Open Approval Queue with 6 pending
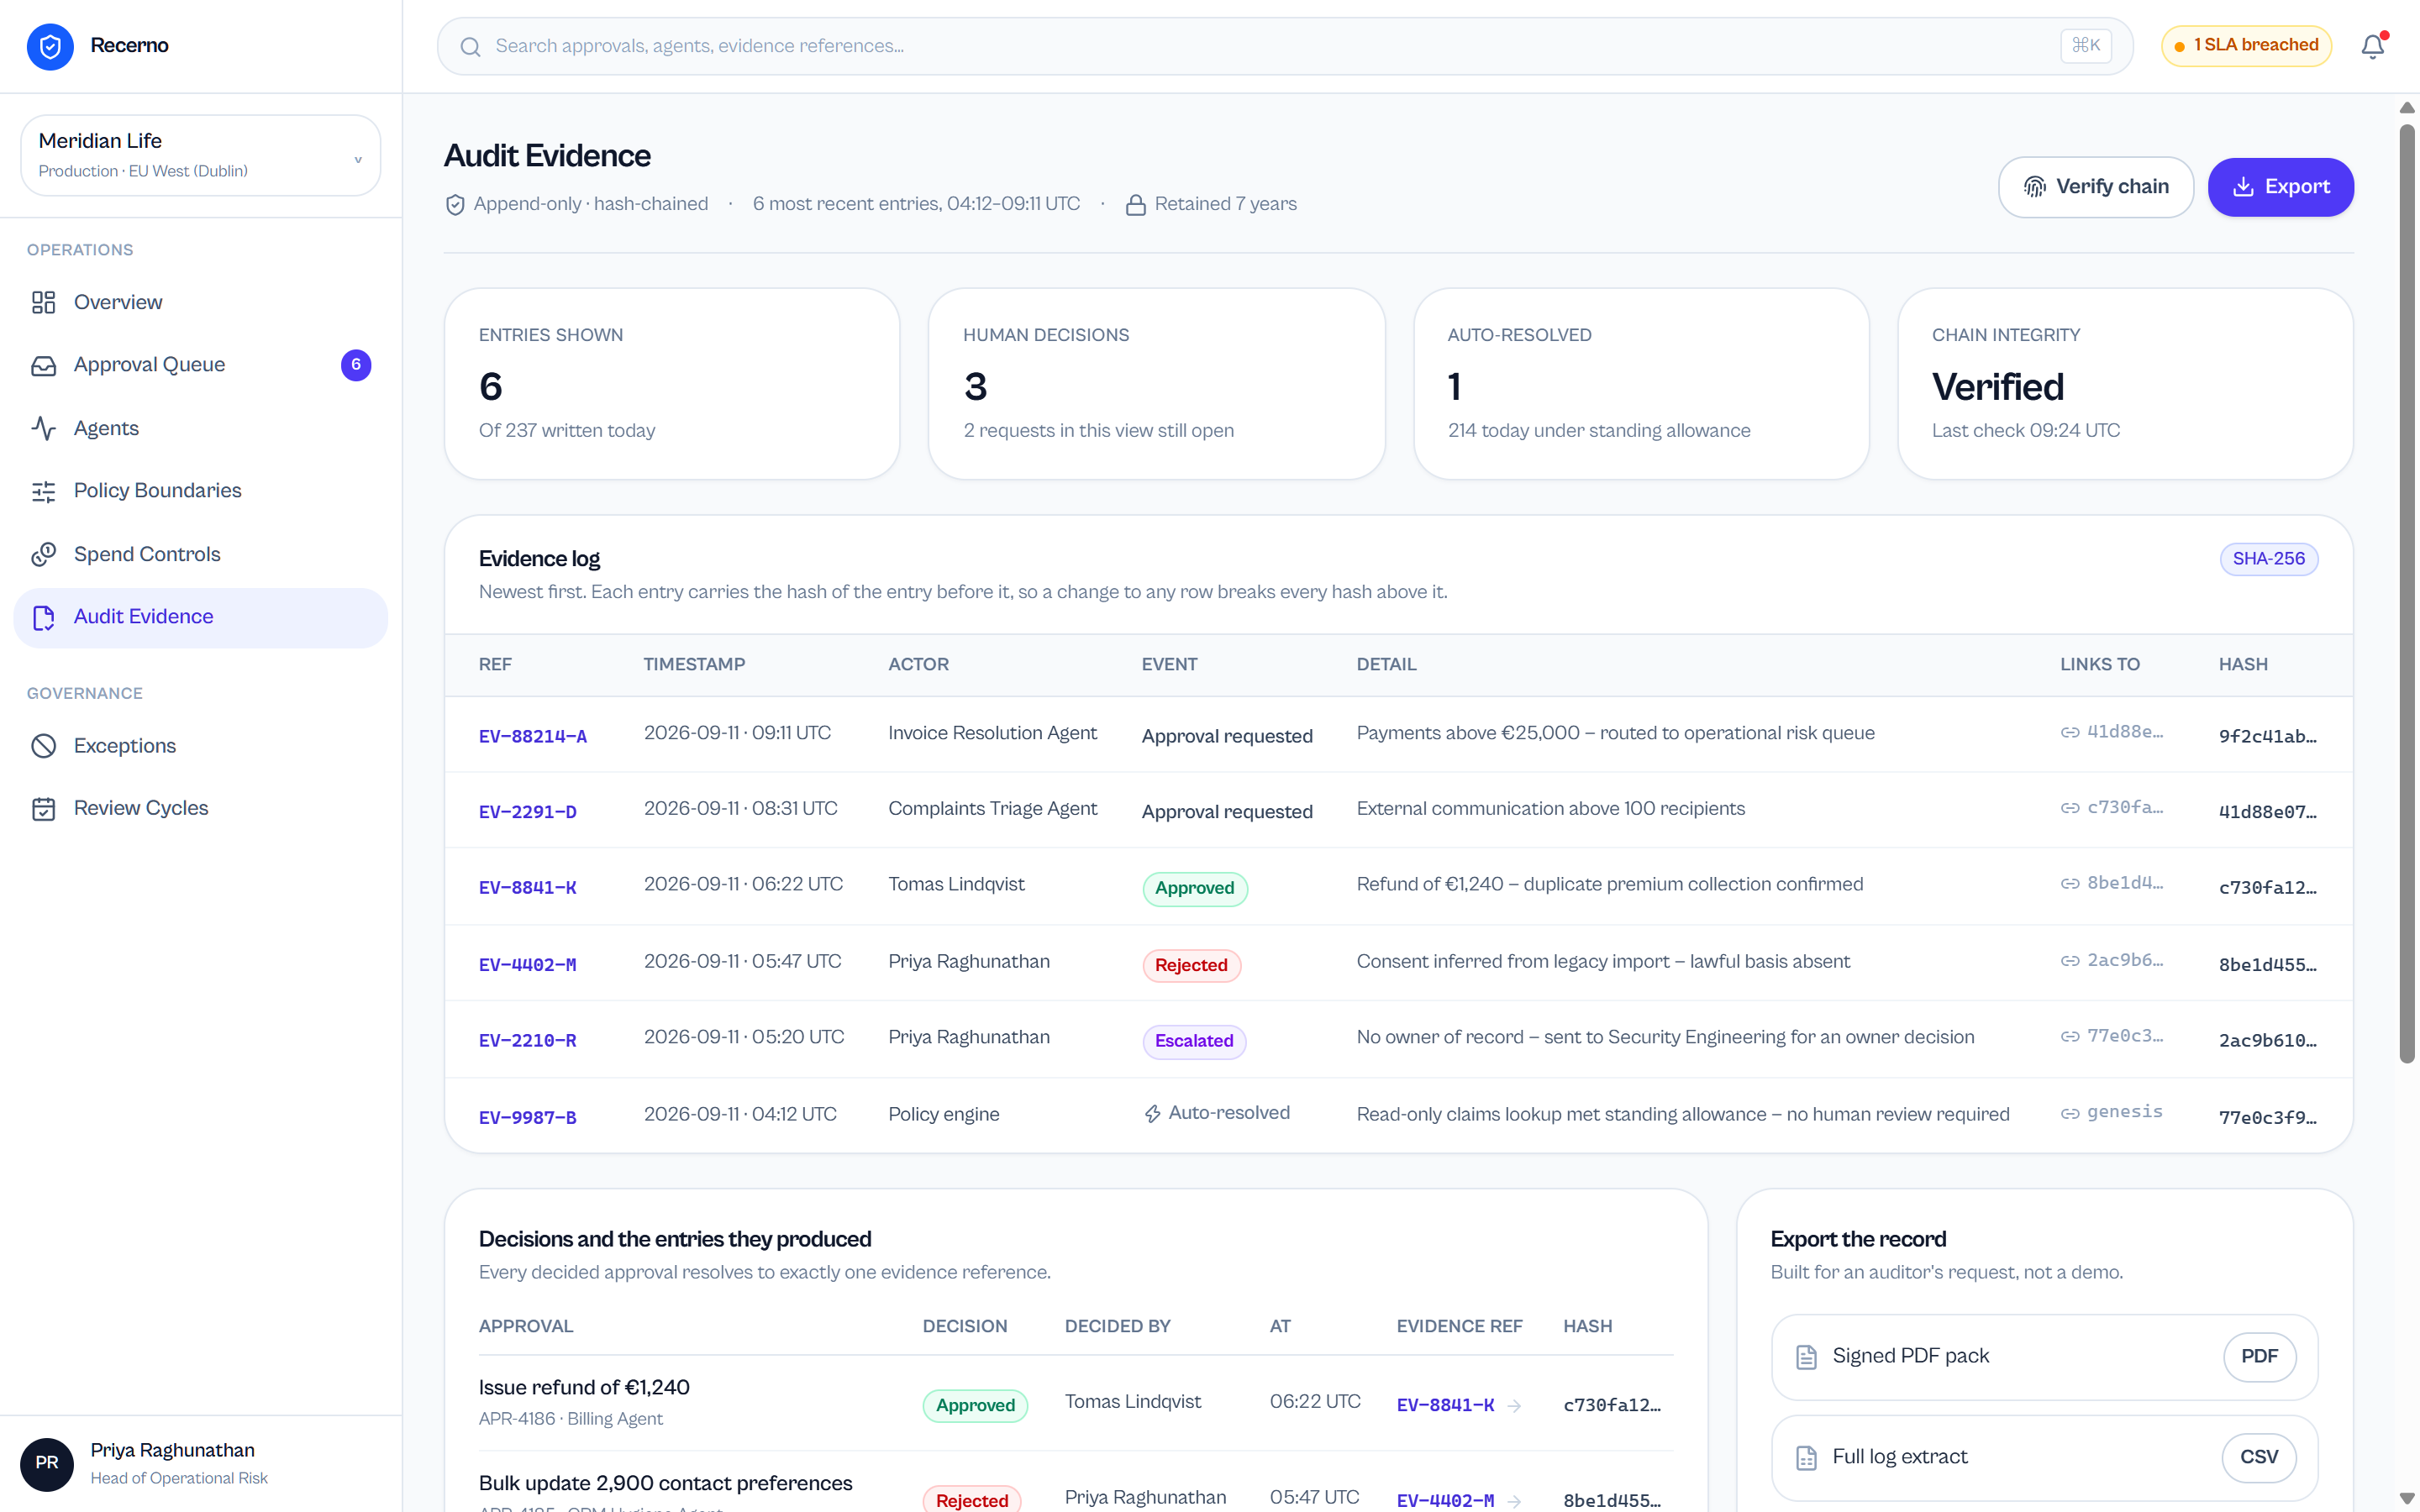The height and width of the screenshot is (1512, 2420). [200, 365]
